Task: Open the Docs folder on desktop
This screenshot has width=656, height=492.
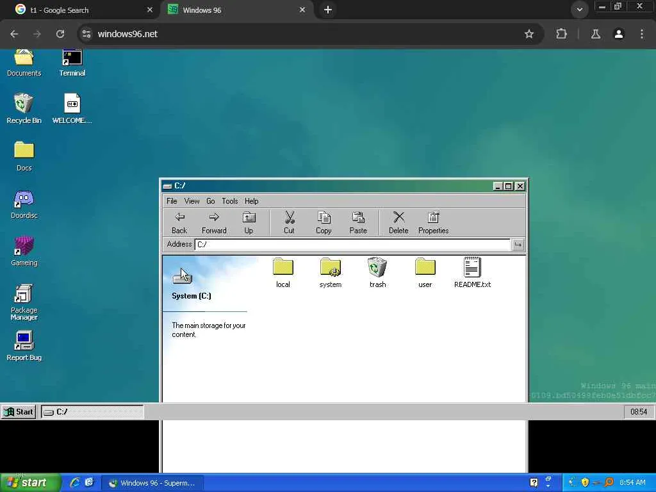Action: tap(24, 156)
